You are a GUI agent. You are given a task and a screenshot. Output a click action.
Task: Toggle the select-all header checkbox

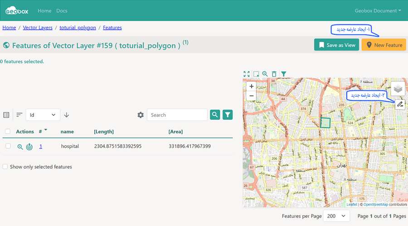[x=8, y=132]
